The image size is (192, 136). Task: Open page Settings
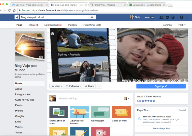click(167, 25)
